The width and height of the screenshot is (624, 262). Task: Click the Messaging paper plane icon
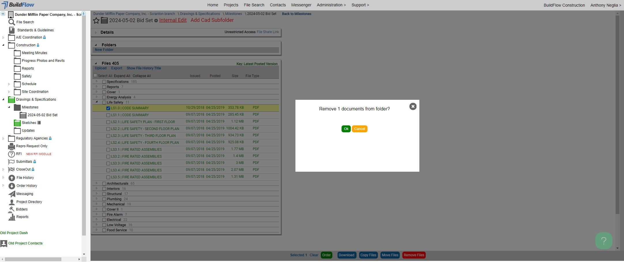tap(12, 194)
